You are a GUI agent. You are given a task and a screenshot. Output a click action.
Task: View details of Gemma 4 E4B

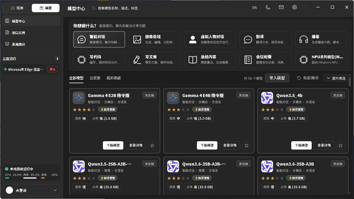[x=230, y=145]
